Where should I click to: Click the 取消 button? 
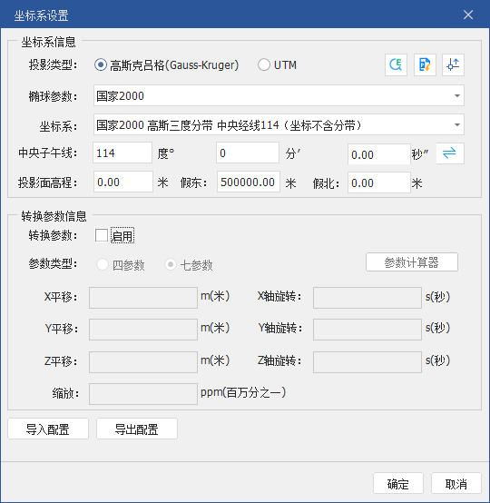point(456,483)
